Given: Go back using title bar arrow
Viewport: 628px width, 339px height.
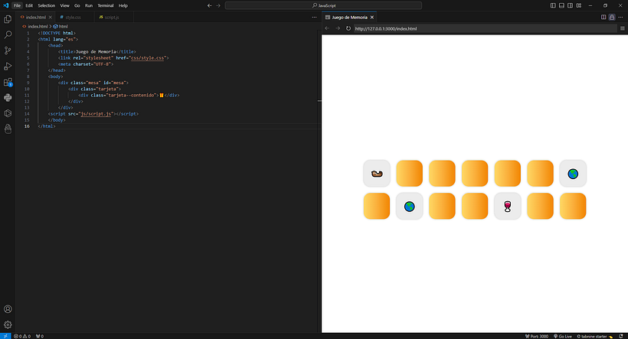Looking at the screenshot, I should click(x=210, y=5).
